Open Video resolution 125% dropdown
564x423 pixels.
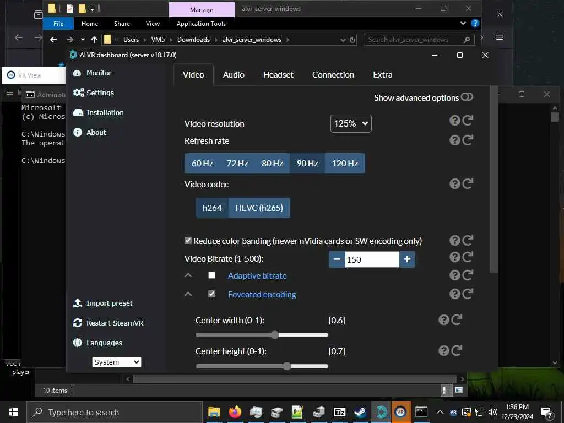[x=351, y=124]
